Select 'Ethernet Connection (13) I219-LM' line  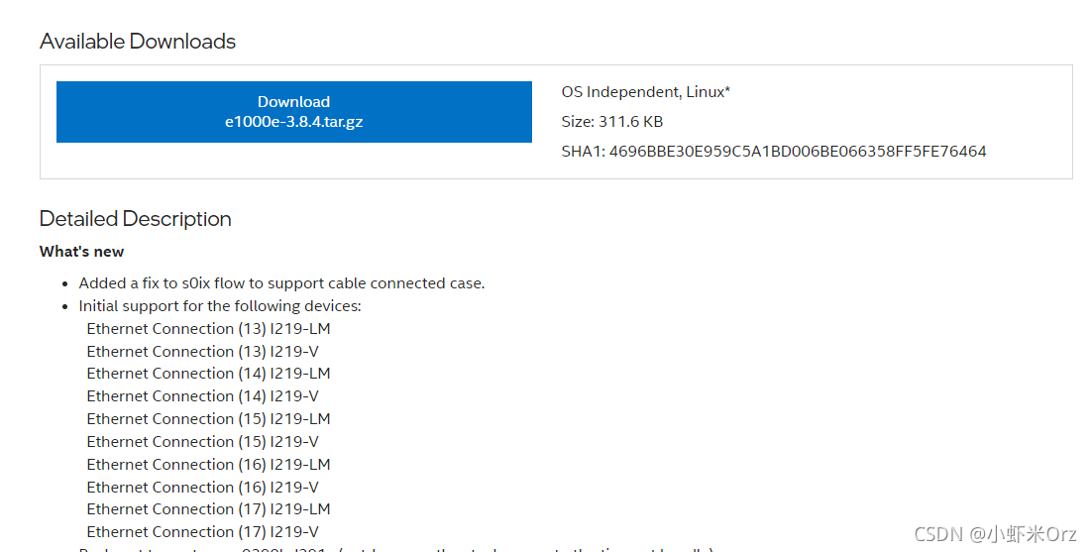[x=208, y=329]
